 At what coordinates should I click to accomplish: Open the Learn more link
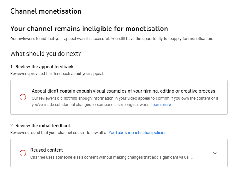pyautogui.click(x=161, y=104)
